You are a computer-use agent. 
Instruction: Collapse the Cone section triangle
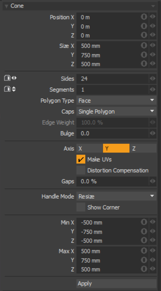(x=7, y=6)
